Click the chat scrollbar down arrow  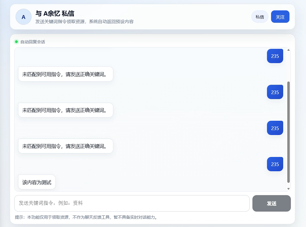tap(288, 189)
